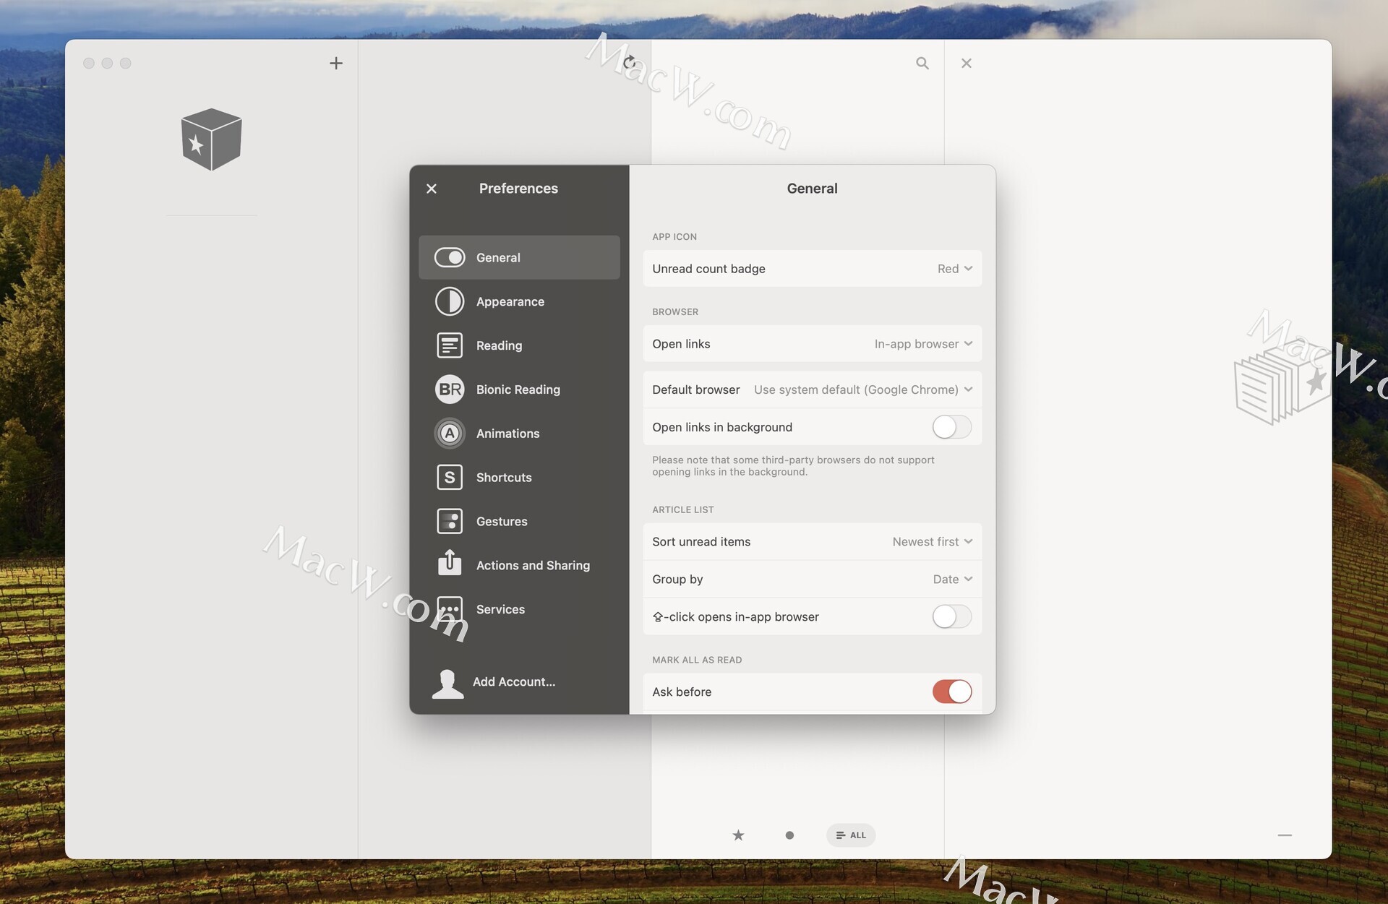Open the Services preferences tab
1388x904 pixels.
click(x=519, y=609)
